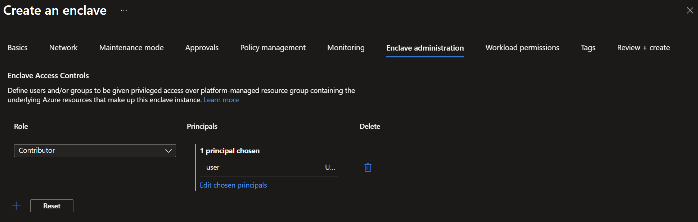This screenshot has width=698, height=222.
Task: Select the Approvals tab
Action: 202,48
